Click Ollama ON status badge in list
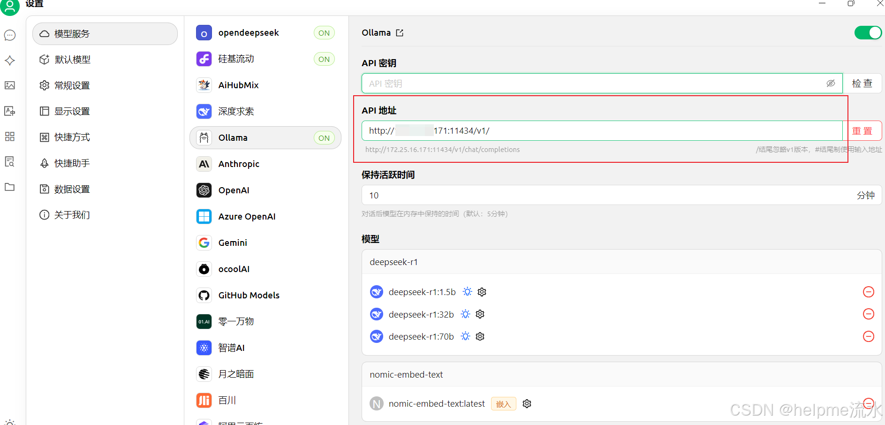The image size is (885, 425). coord(324,138)
